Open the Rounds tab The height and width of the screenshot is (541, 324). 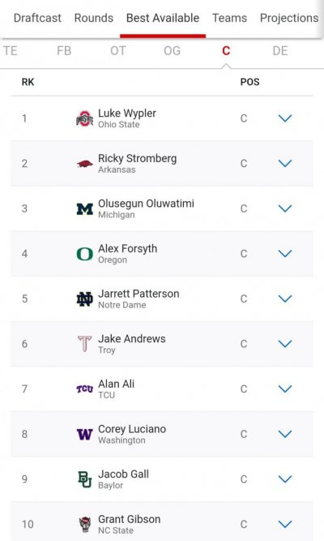point(94,18)
